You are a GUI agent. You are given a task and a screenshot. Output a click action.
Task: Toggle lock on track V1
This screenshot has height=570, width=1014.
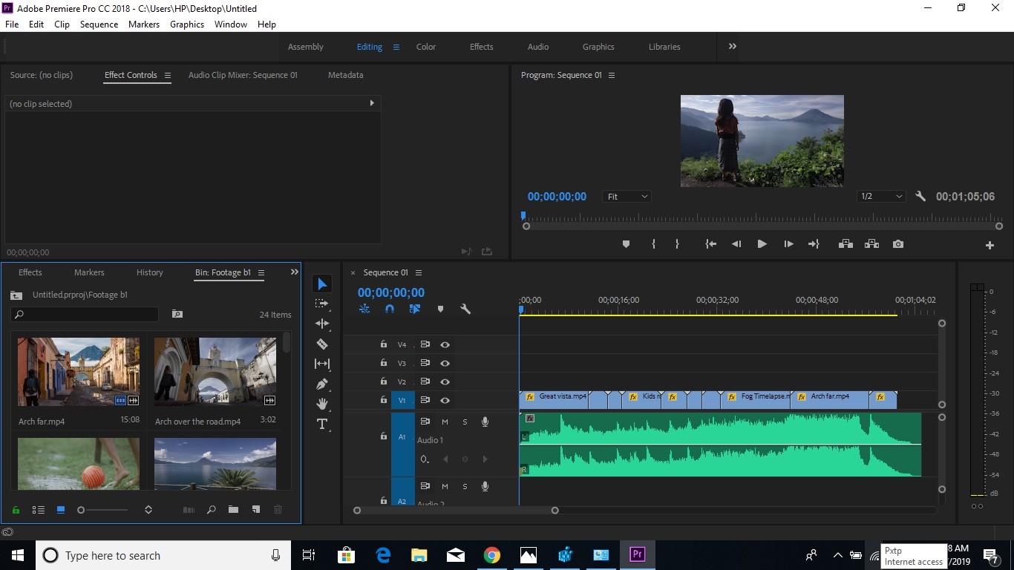pyautogui.click(x=383, y=400)
